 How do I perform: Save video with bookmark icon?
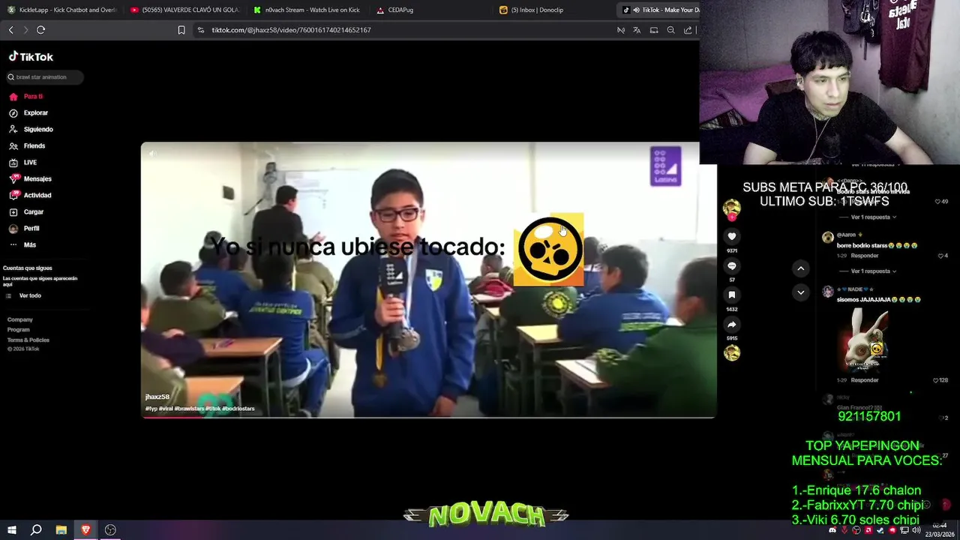click(732, 295)
